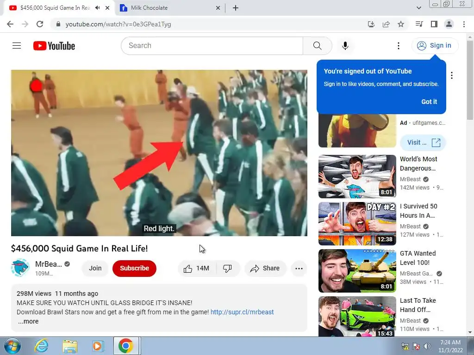Dislike the video with the thumbs-down icon
Screen dimensions: 474x355
coord(227,269)
